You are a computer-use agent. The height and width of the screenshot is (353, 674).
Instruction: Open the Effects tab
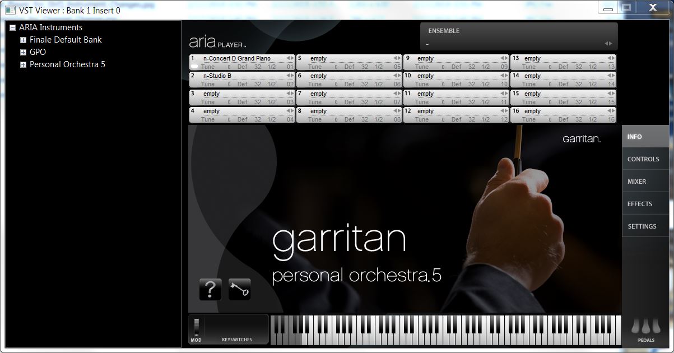[640, 204]
